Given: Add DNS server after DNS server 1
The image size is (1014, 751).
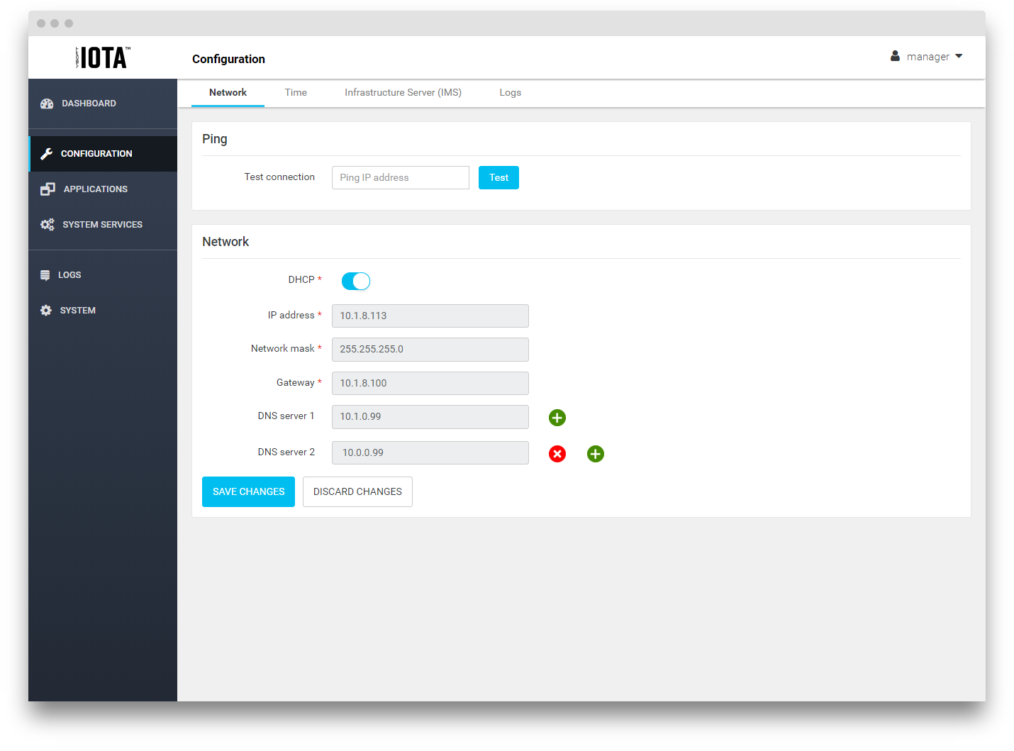Looking at the screenshot, I should point(557,418).
